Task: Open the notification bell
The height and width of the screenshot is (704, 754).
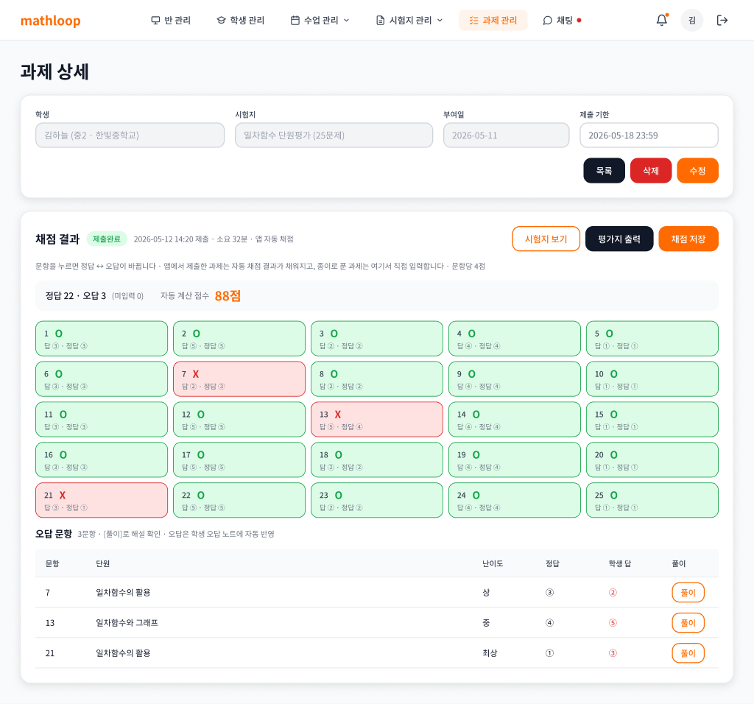Action: [x=662, y=20]
